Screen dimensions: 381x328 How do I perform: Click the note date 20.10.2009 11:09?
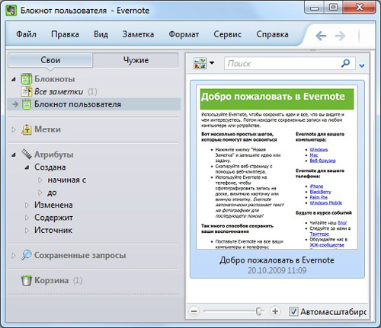click(x=277, y=270)
